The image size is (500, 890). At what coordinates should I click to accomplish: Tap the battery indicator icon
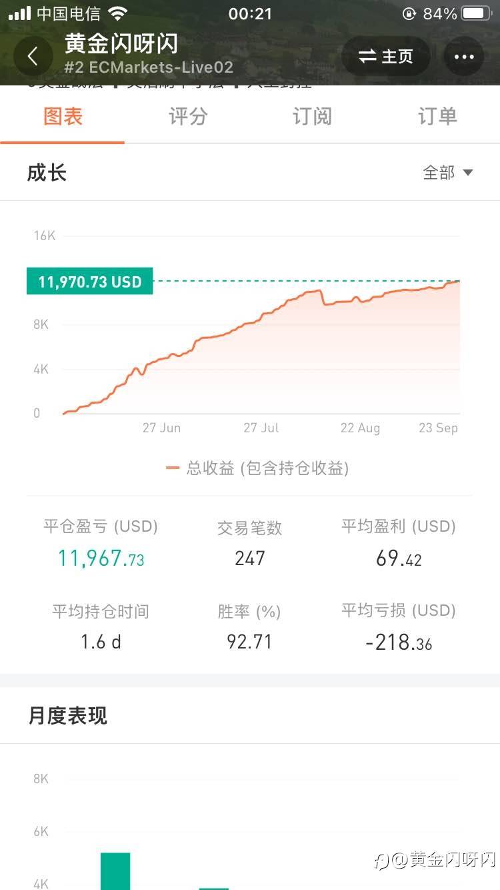click(476, 13)
